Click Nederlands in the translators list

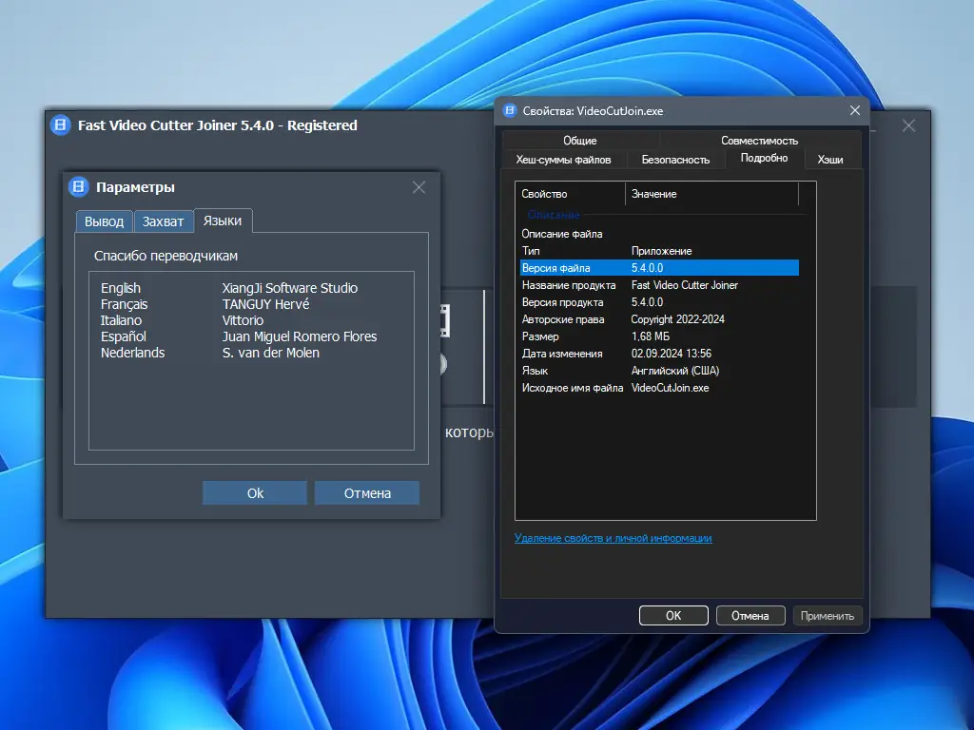pyautogui.click(x=132, y=353)
